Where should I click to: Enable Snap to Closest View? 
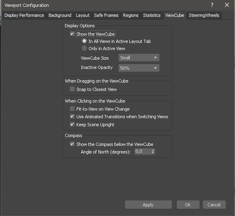tap(72, 89)
